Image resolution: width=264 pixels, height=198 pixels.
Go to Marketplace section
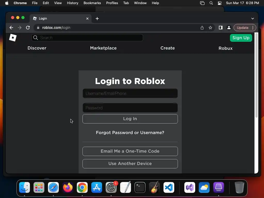[x=103, y=48]
